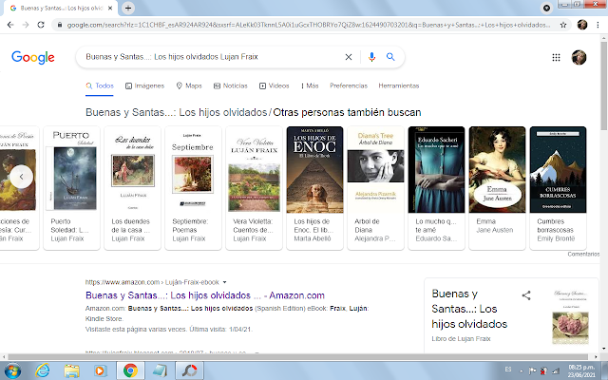Open the Emma by Jane Austen card
This screenshot has width=608, height=380.
tap(497, 188)
